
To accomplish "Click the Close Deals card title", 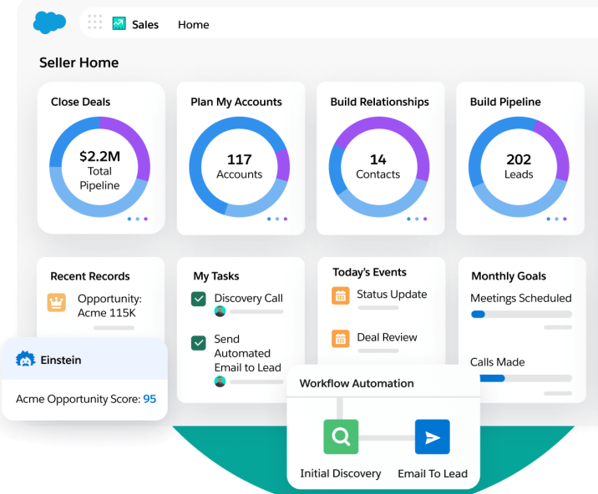I will [80, 102].
